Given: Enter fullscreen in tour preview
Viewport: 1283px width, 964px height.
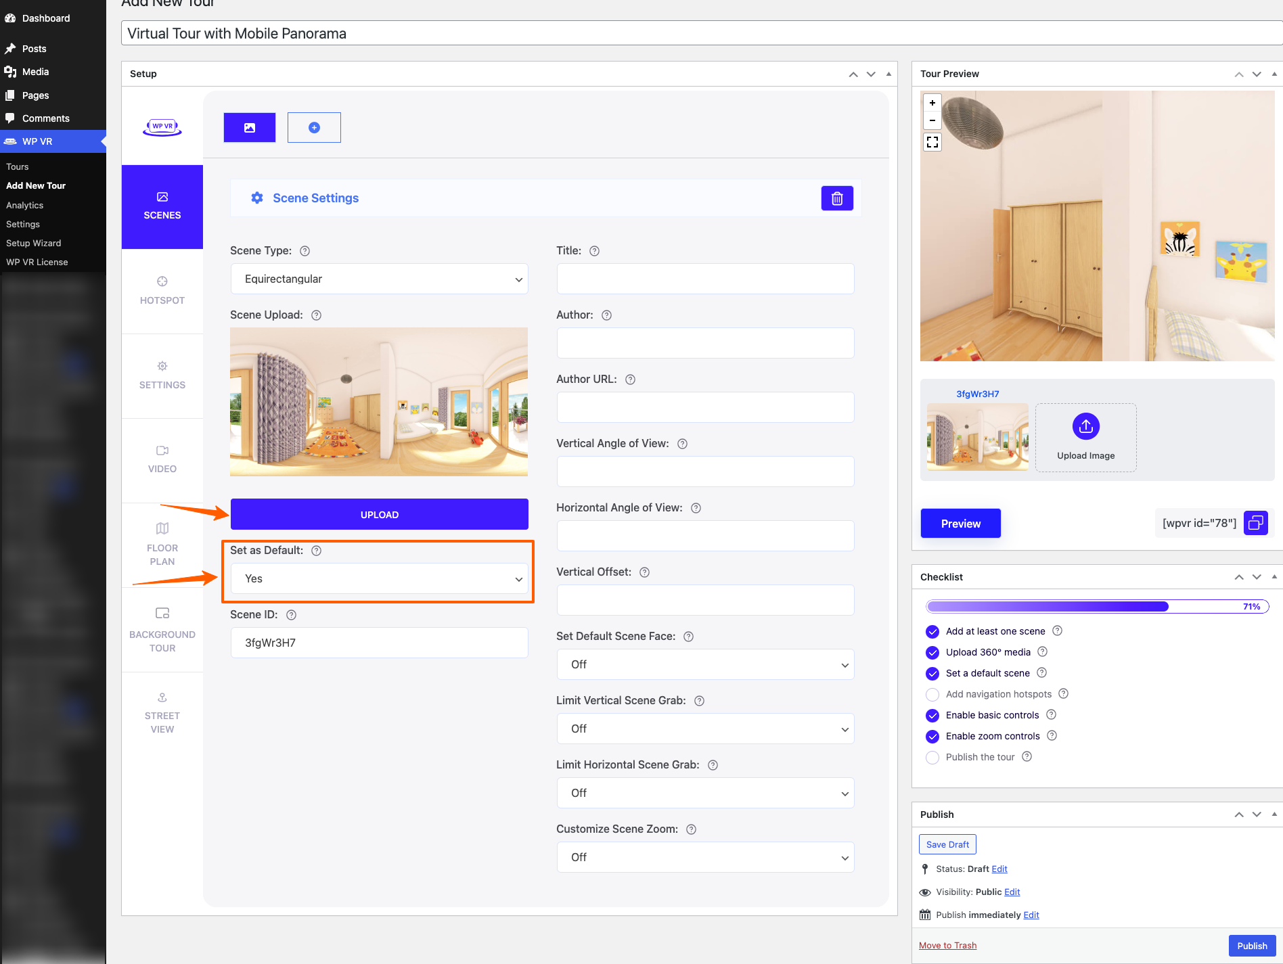Looking at the screenshot, I should tap(932, 142).
